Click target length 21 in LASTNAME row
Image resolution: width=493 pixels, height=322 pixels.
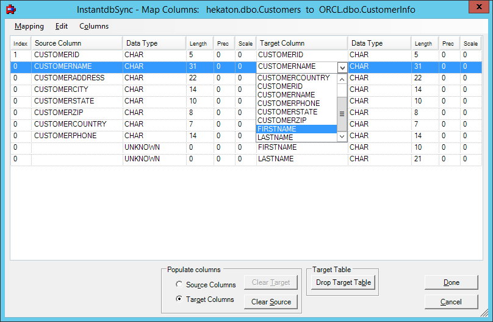coord(425,159)
